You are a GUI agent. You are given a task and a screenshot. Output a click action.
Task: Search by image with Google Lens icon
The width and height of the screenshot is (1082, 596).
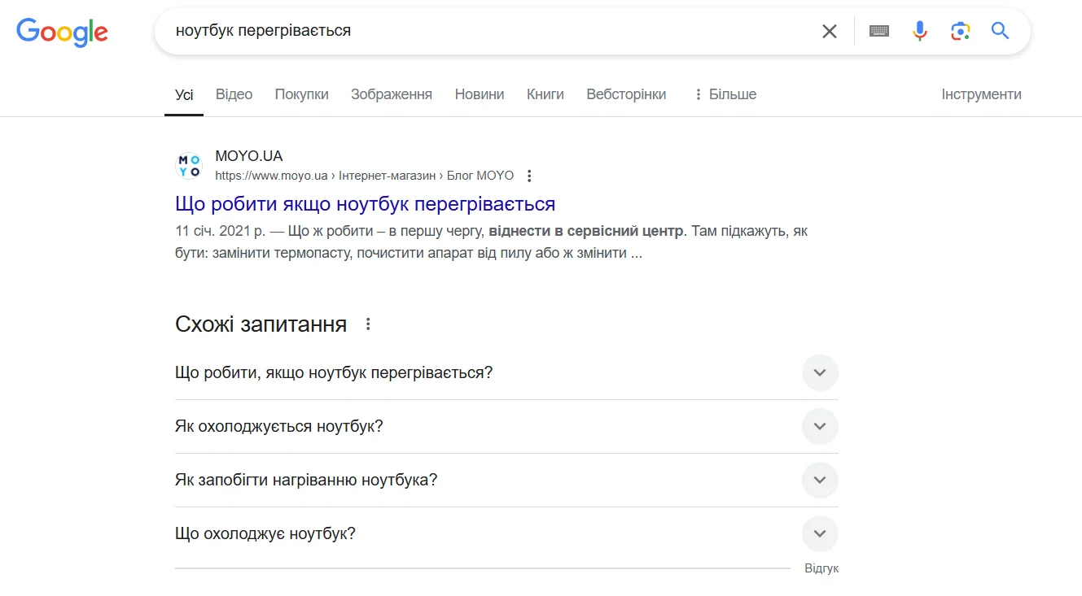[960, 31]
